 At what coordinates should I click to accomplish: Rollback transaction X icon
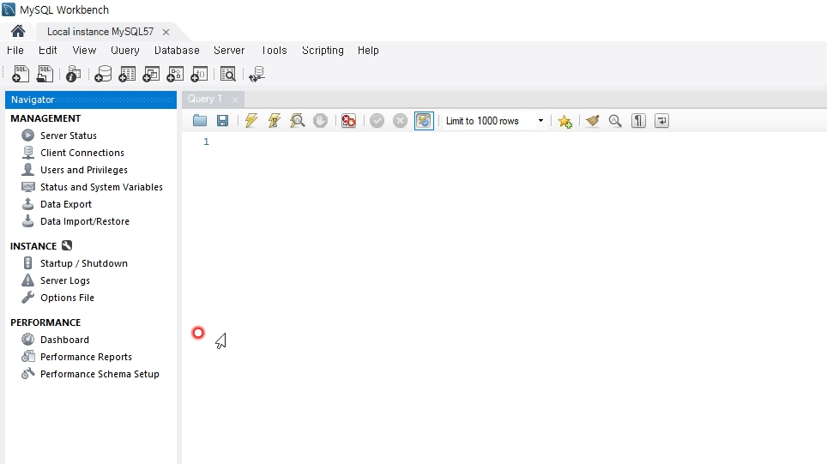click(x=401, y=121)
